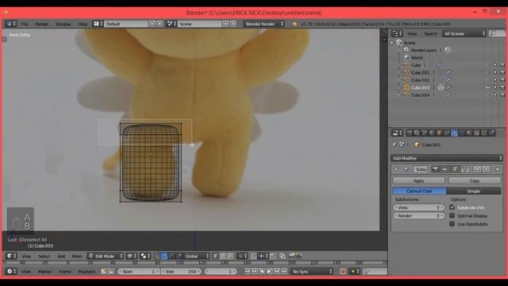Toggle Subdivide UVs checkbox
Image resolution: width=508 pixels, height=286 pixels.
[x=452, y=207]
